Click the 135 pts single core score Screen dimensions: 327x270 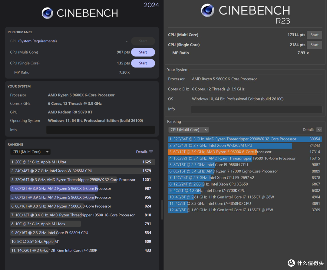click(123, 63)
